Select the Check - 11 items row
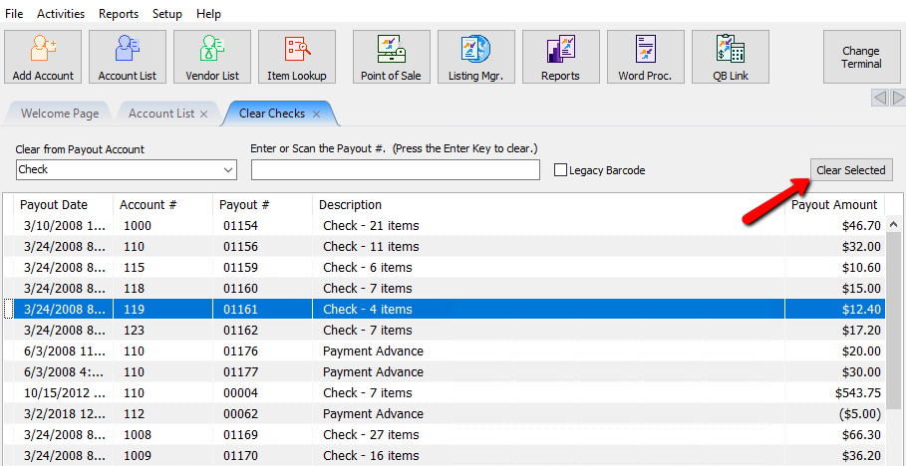 [x=444, y=247]
